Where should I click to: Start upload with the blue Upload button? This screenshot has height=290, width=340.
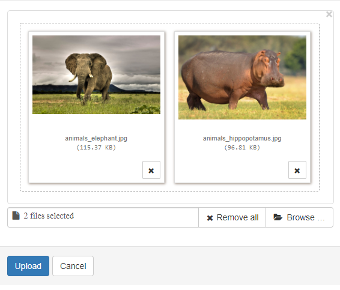tap(28, 266)
